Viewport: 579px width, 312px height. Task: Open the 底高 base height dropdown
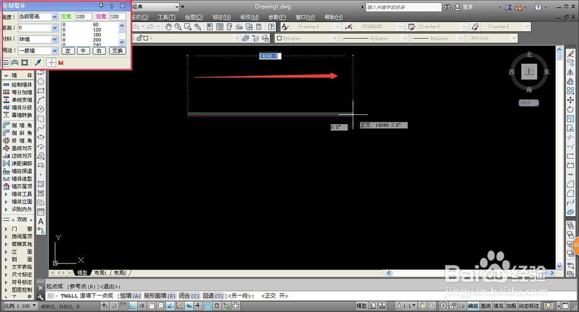tap(54, 28)
